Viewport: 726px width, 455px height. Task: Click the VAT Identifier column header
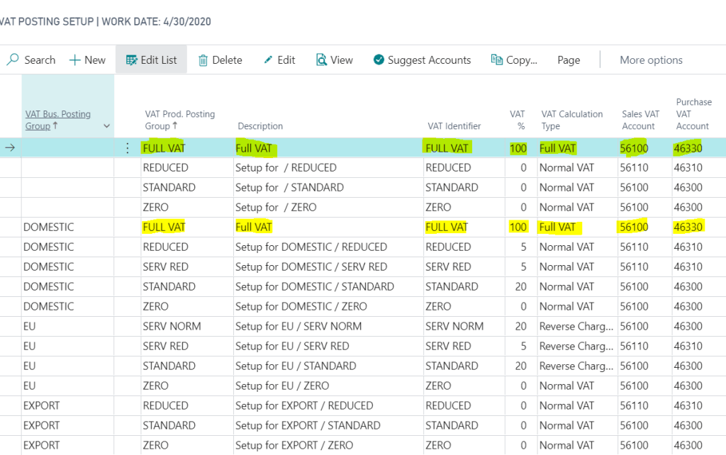click(x=454, y=126)
